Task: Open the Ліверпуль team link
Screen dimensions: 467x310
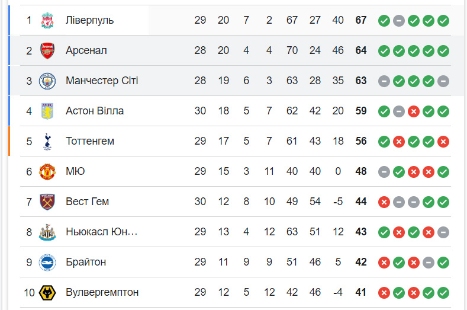Action: [89, 21]
